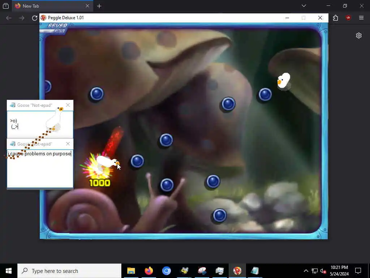Click the blue peg between the snail's antennae
This screenshot has width=370, height=278.
[167, 185]
